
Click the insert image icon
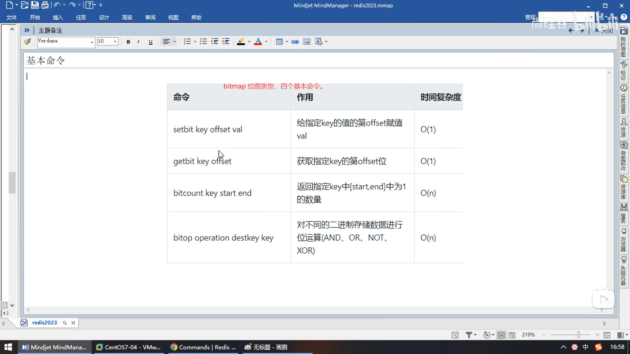[306, 42]
